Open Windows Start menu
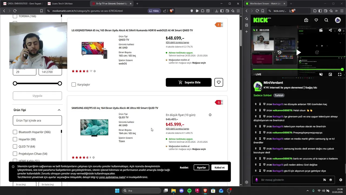The height and width of the screenshot is (195, 346). [x=117, y=191]
